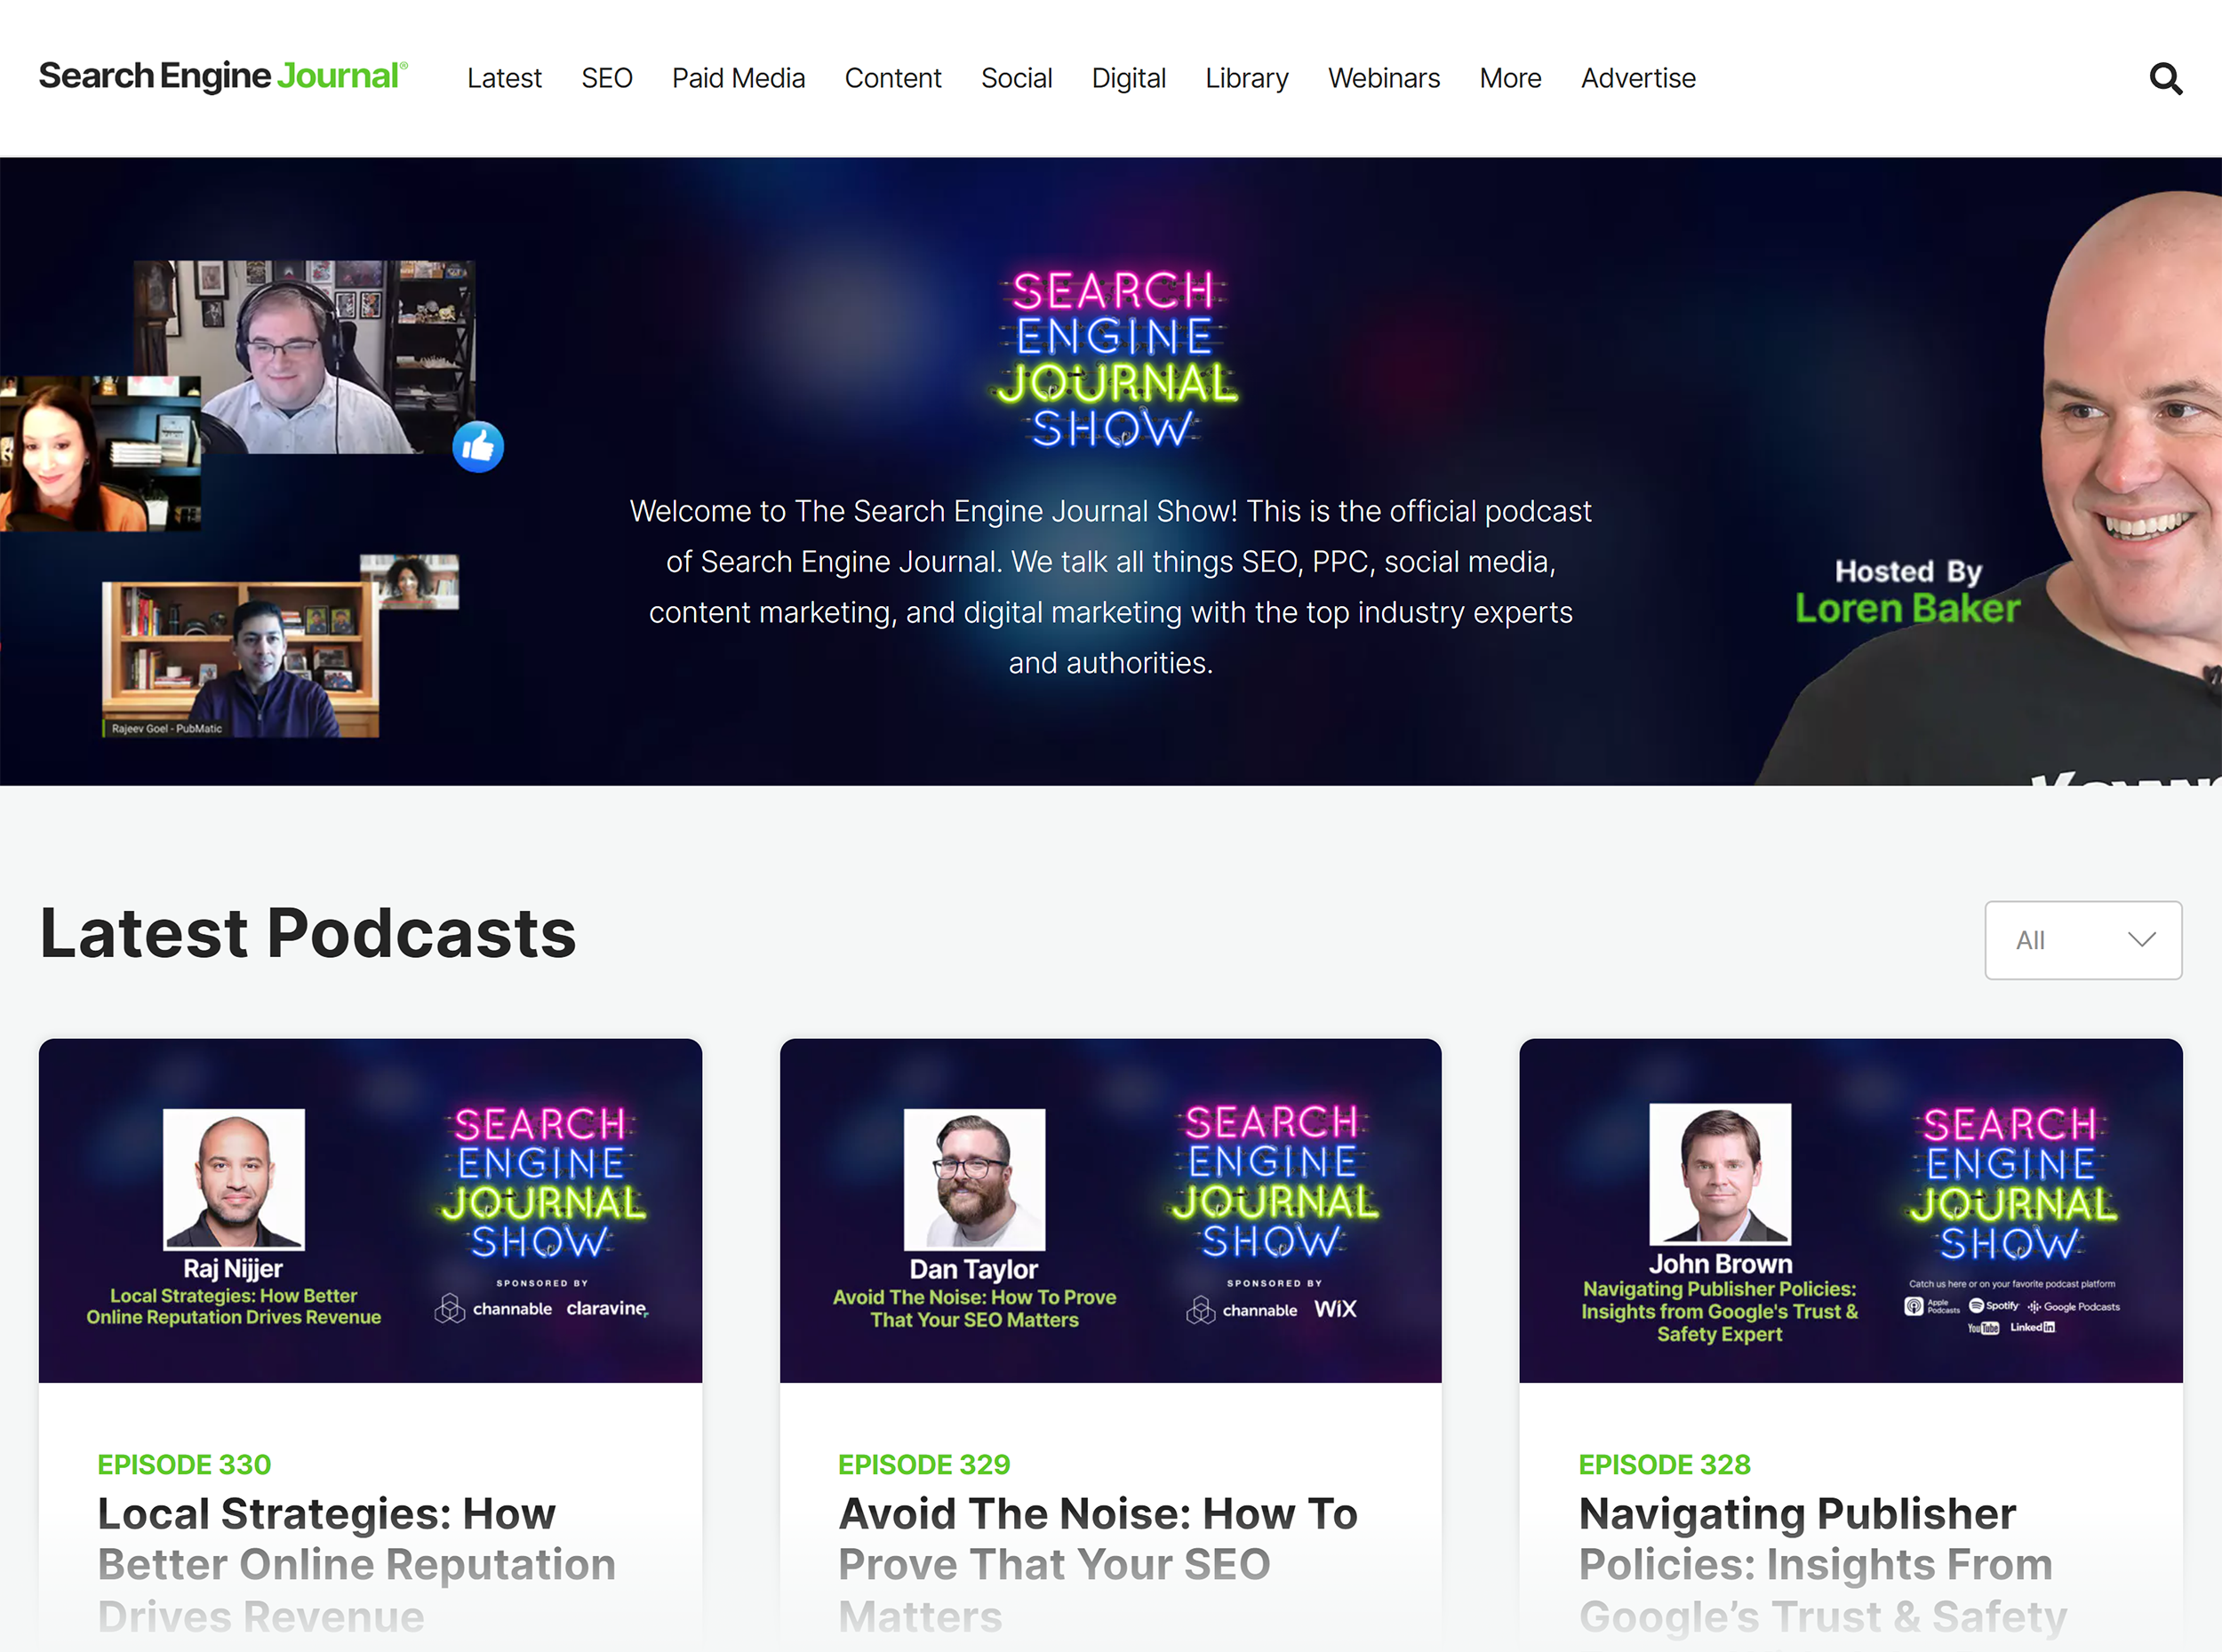Click the YouTube icon on episode 328 thumbnail
The image size is (2222, 1652).
pyautogui.click(x=1984, y=1328)
